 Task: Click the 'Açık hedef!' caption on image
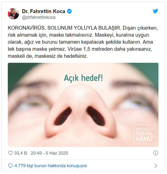pyautogui.click(x=83, y=78)
